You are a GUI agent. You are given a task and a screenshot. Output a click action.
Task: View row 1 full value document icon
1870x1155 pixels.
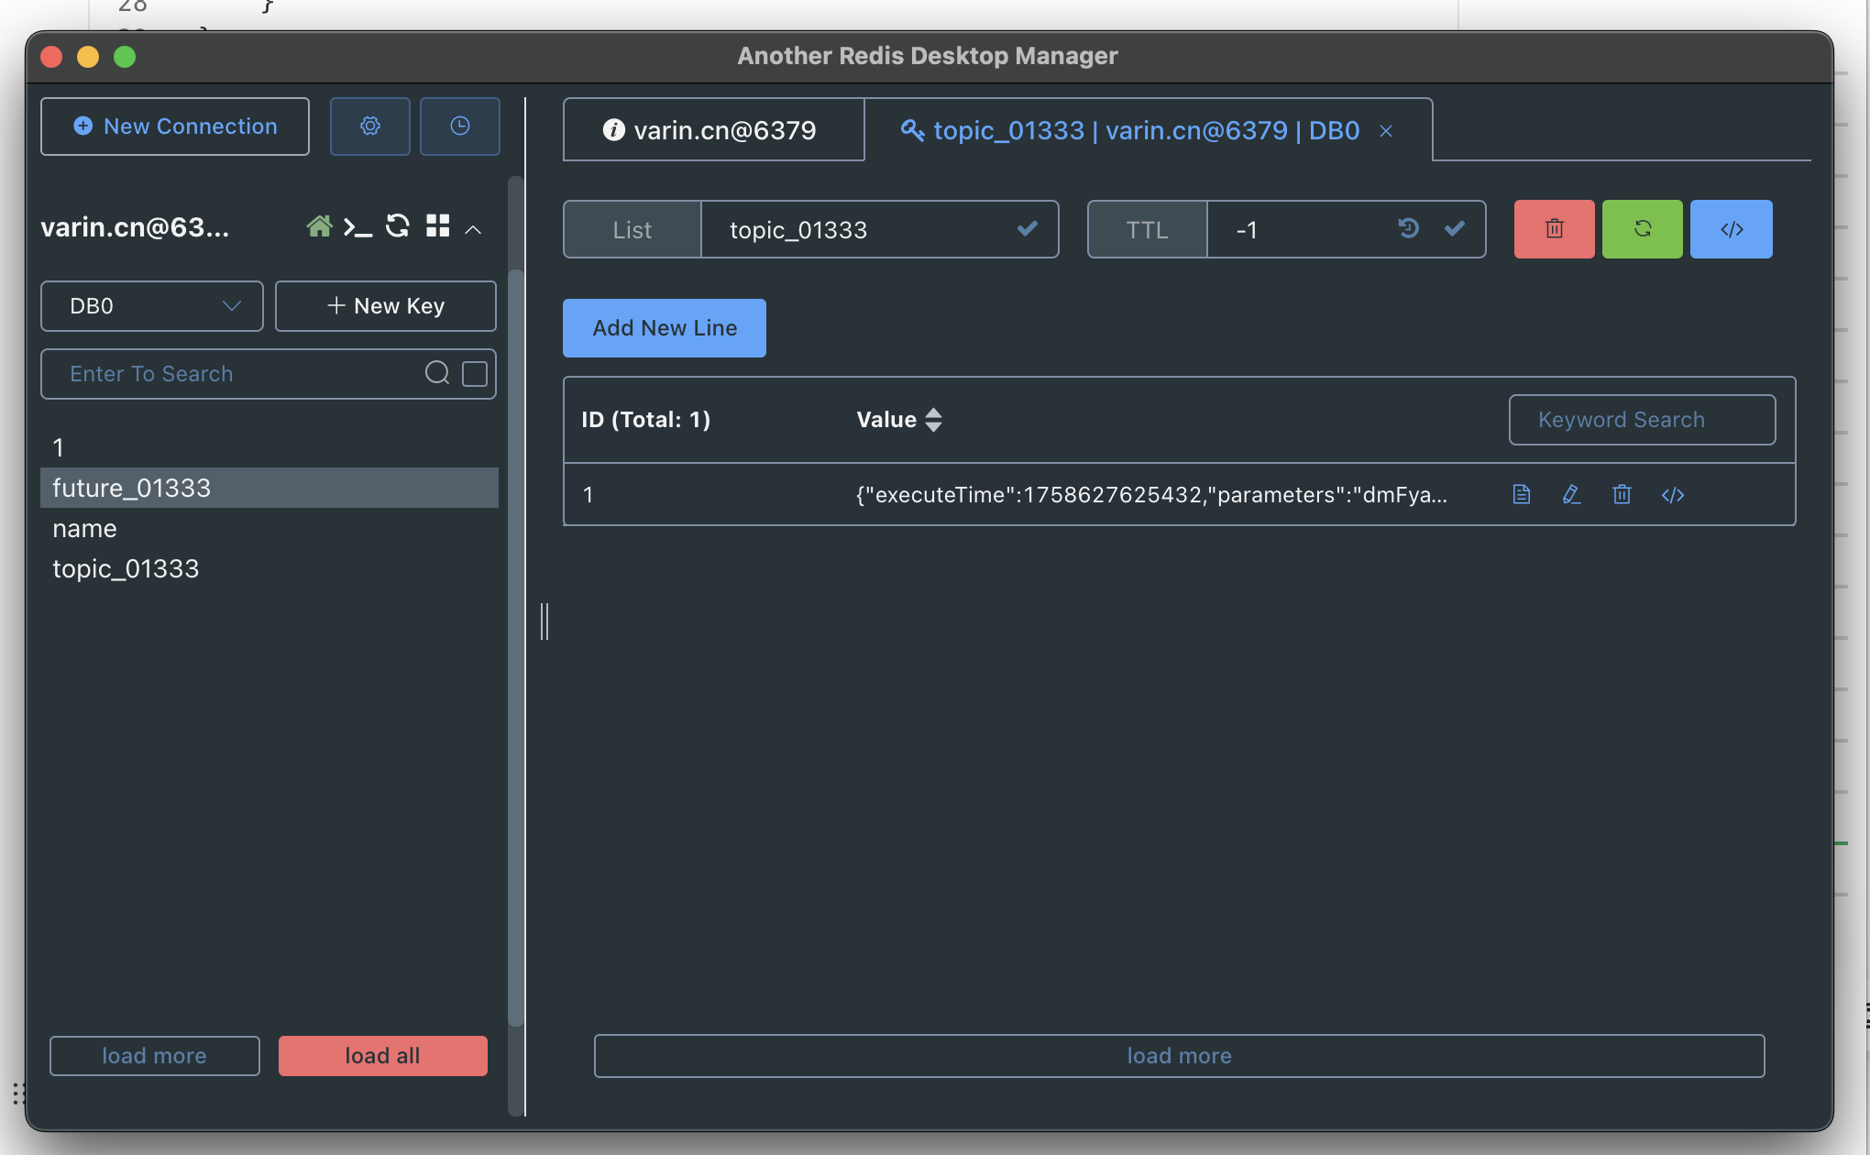[x=1522, y=495]
